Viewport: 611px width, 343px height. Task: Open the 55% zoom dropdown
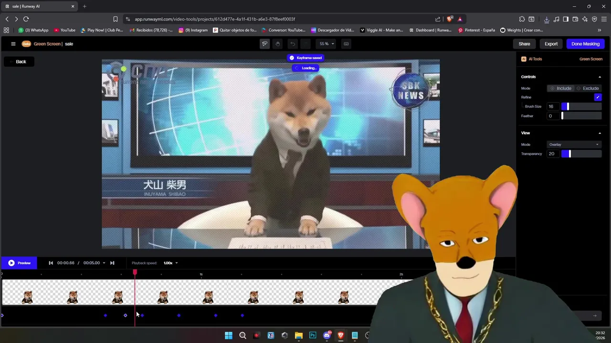coord(327,44)
